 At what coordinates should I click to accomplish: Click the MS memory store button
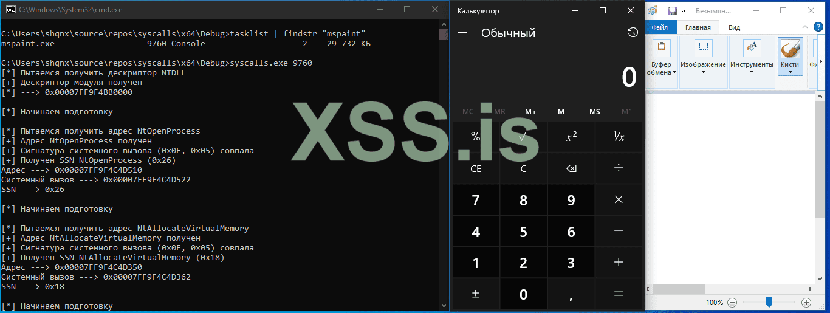point(594,111)
